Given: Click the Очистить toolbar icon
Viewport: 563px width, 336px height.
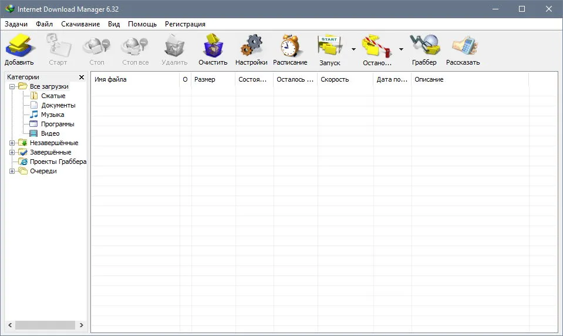Looking at the screenshot, I should click(213, 46).
